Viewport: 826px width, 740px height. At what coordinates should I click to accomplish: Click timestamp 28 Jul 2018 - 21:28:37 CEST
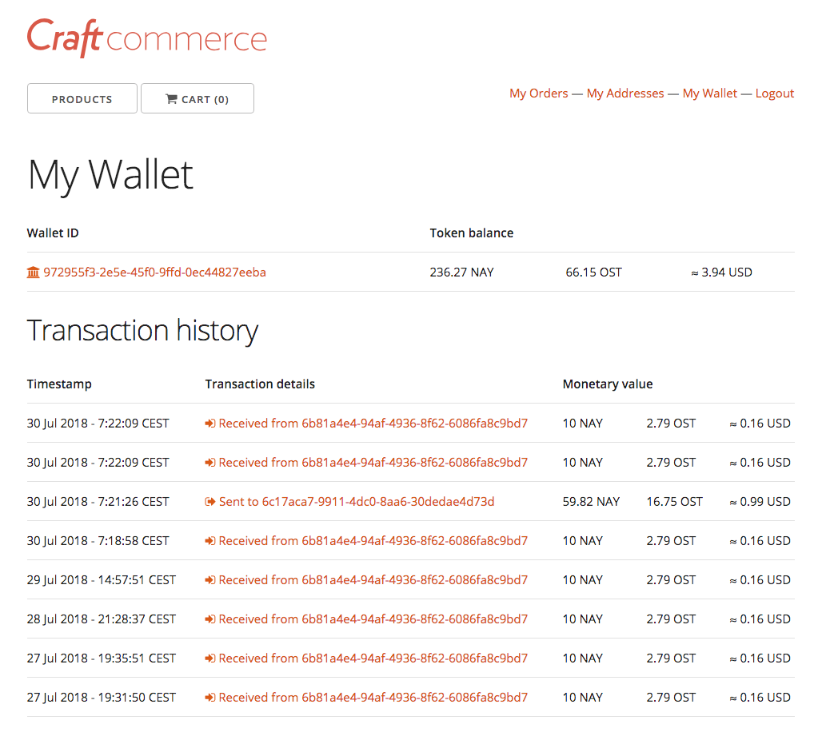101,619
